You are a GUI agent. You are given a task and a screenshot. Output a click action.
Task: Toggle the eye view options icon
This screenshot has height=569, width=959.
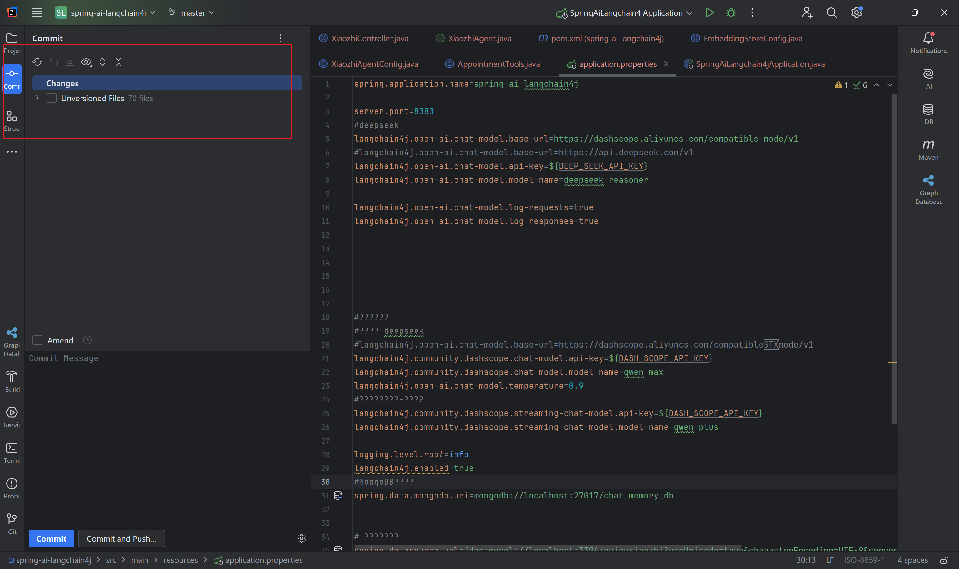pyautogui.click(x=86, y=62)
